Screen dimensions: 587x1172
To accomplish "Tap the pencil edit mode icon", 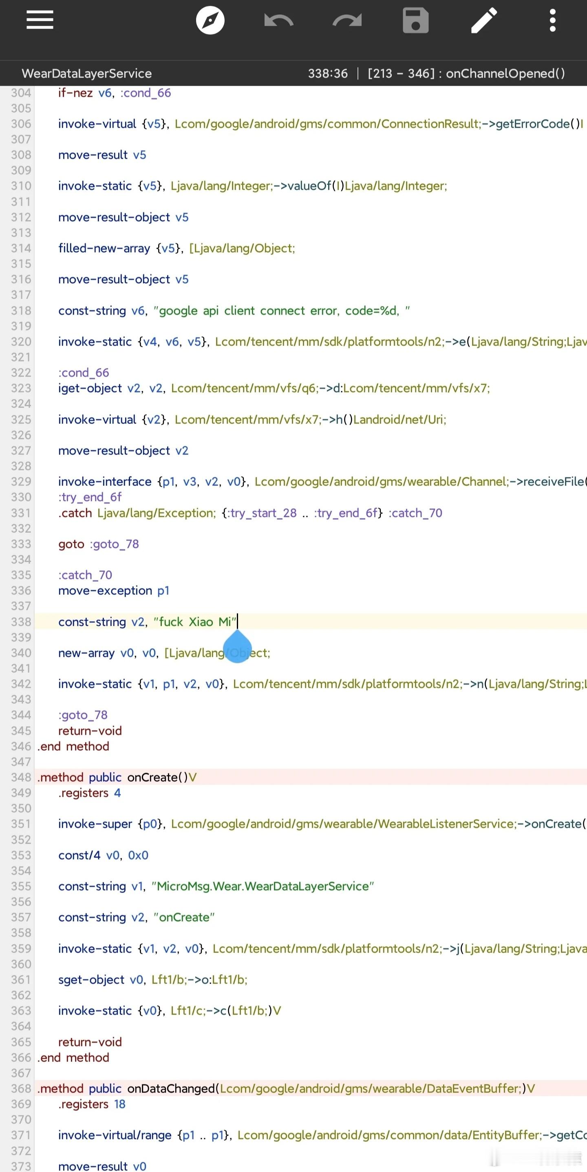I will [x=484, y=20].
